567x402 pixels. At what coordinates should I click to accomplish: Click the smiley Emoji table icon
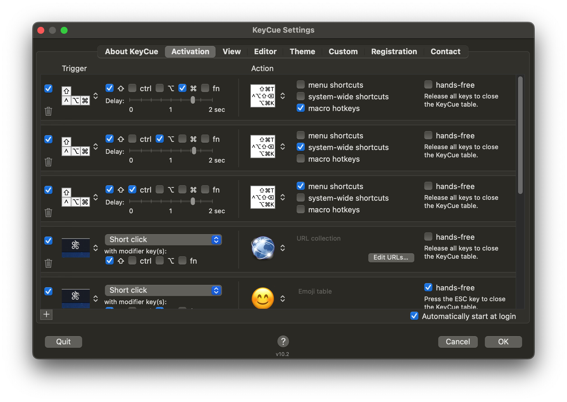[x=263, y=298]
